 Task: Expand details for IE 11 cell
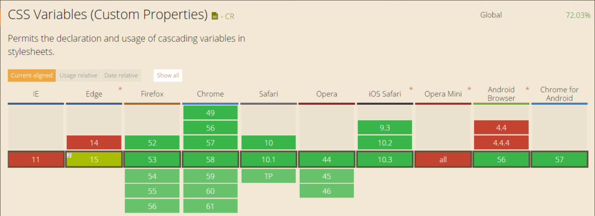coord(35,160)
